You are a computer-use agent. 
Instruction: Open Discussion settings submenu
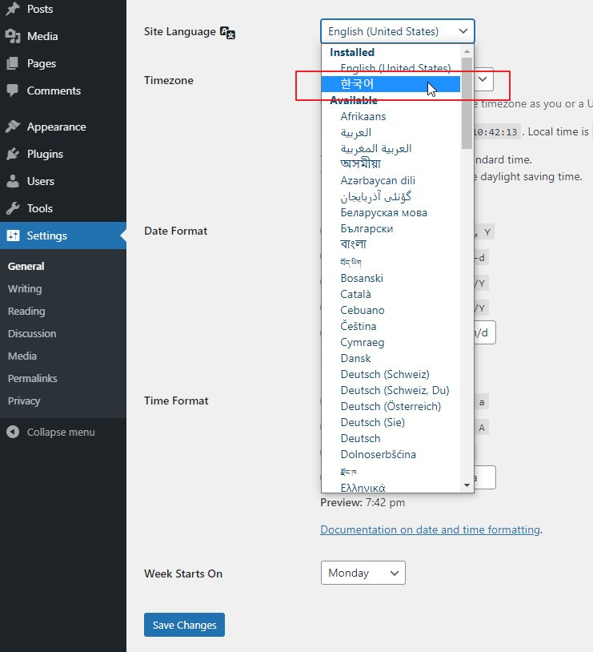click(x=31, y=333)
